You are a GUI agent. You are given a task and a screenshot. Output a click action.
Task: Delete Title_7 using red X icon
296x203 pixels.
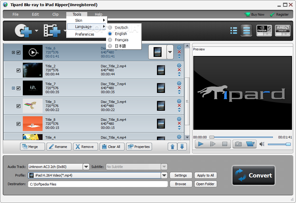[179, 88]
